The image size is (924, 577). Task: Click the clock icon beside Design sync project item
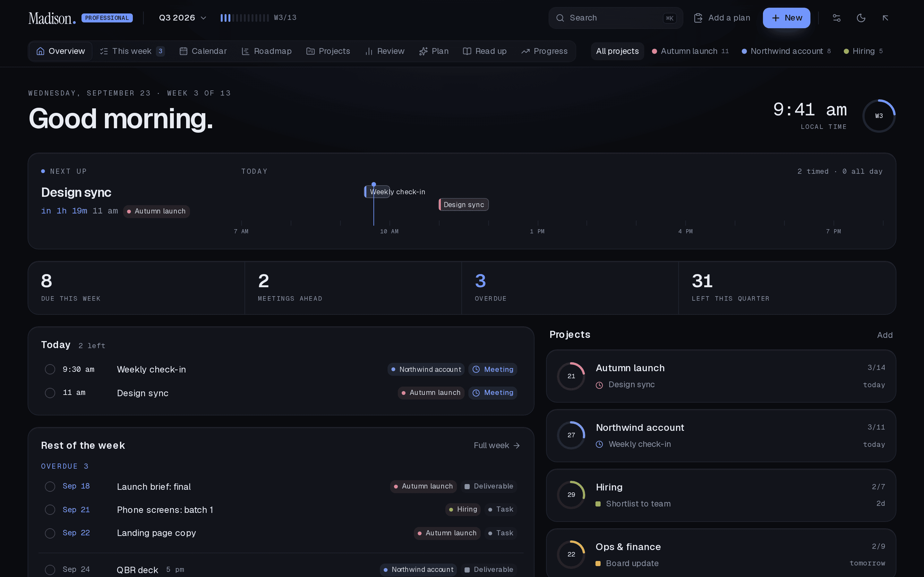599,385
